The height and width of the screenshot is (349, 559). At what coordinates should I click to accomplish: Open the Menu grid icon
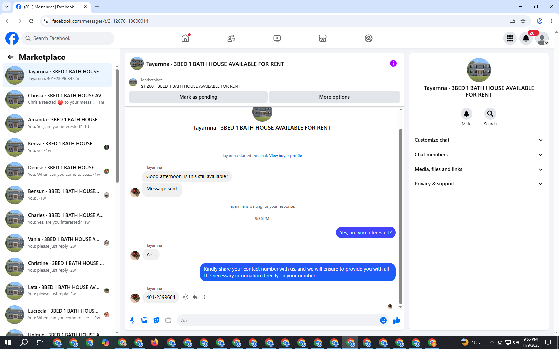510,38
